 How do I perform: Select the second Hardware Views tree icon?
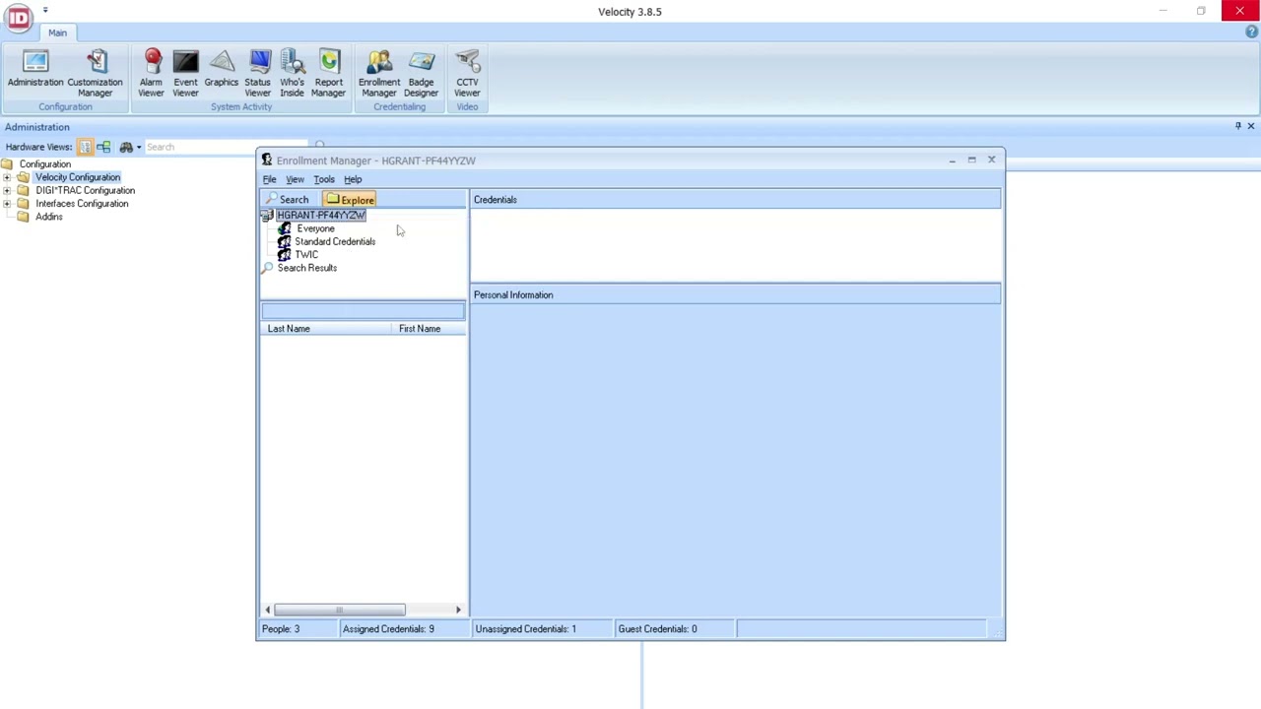point(103,147)
